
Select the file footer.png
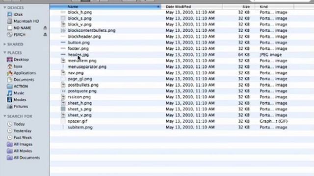(x=78, y=48)
